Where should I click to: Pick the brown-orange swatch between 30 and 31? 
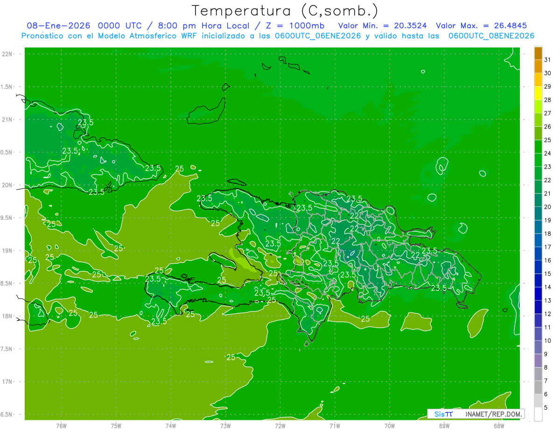click(538, 67)
